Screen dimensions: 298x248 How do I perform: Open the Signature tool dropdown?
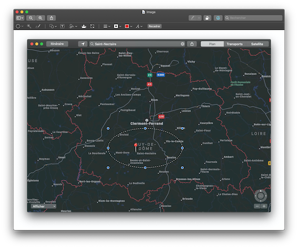point(73,26)
